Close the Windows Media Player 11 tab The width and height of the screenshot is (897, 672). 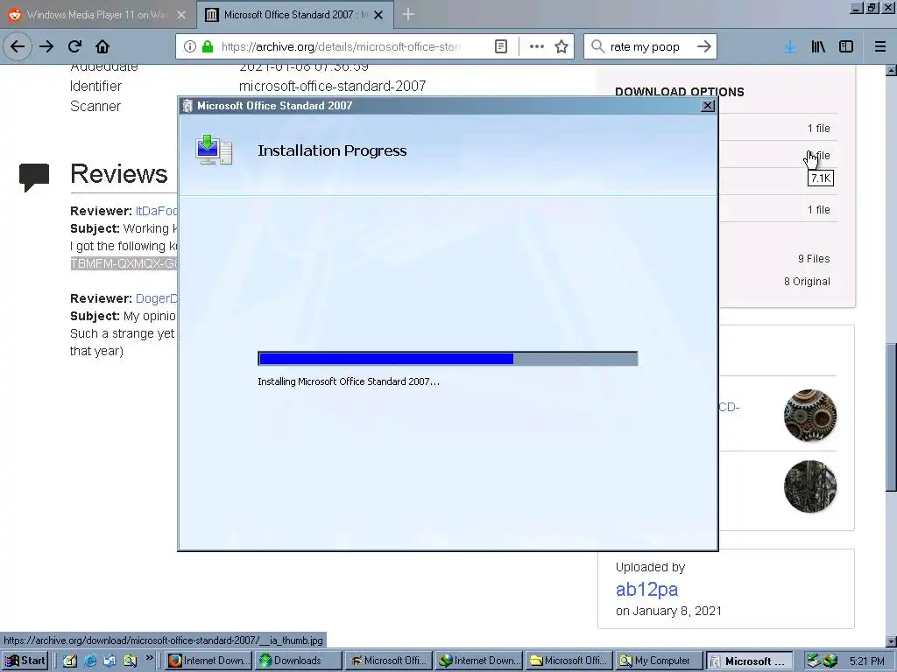pyautogui.click(x=181, y=15)
